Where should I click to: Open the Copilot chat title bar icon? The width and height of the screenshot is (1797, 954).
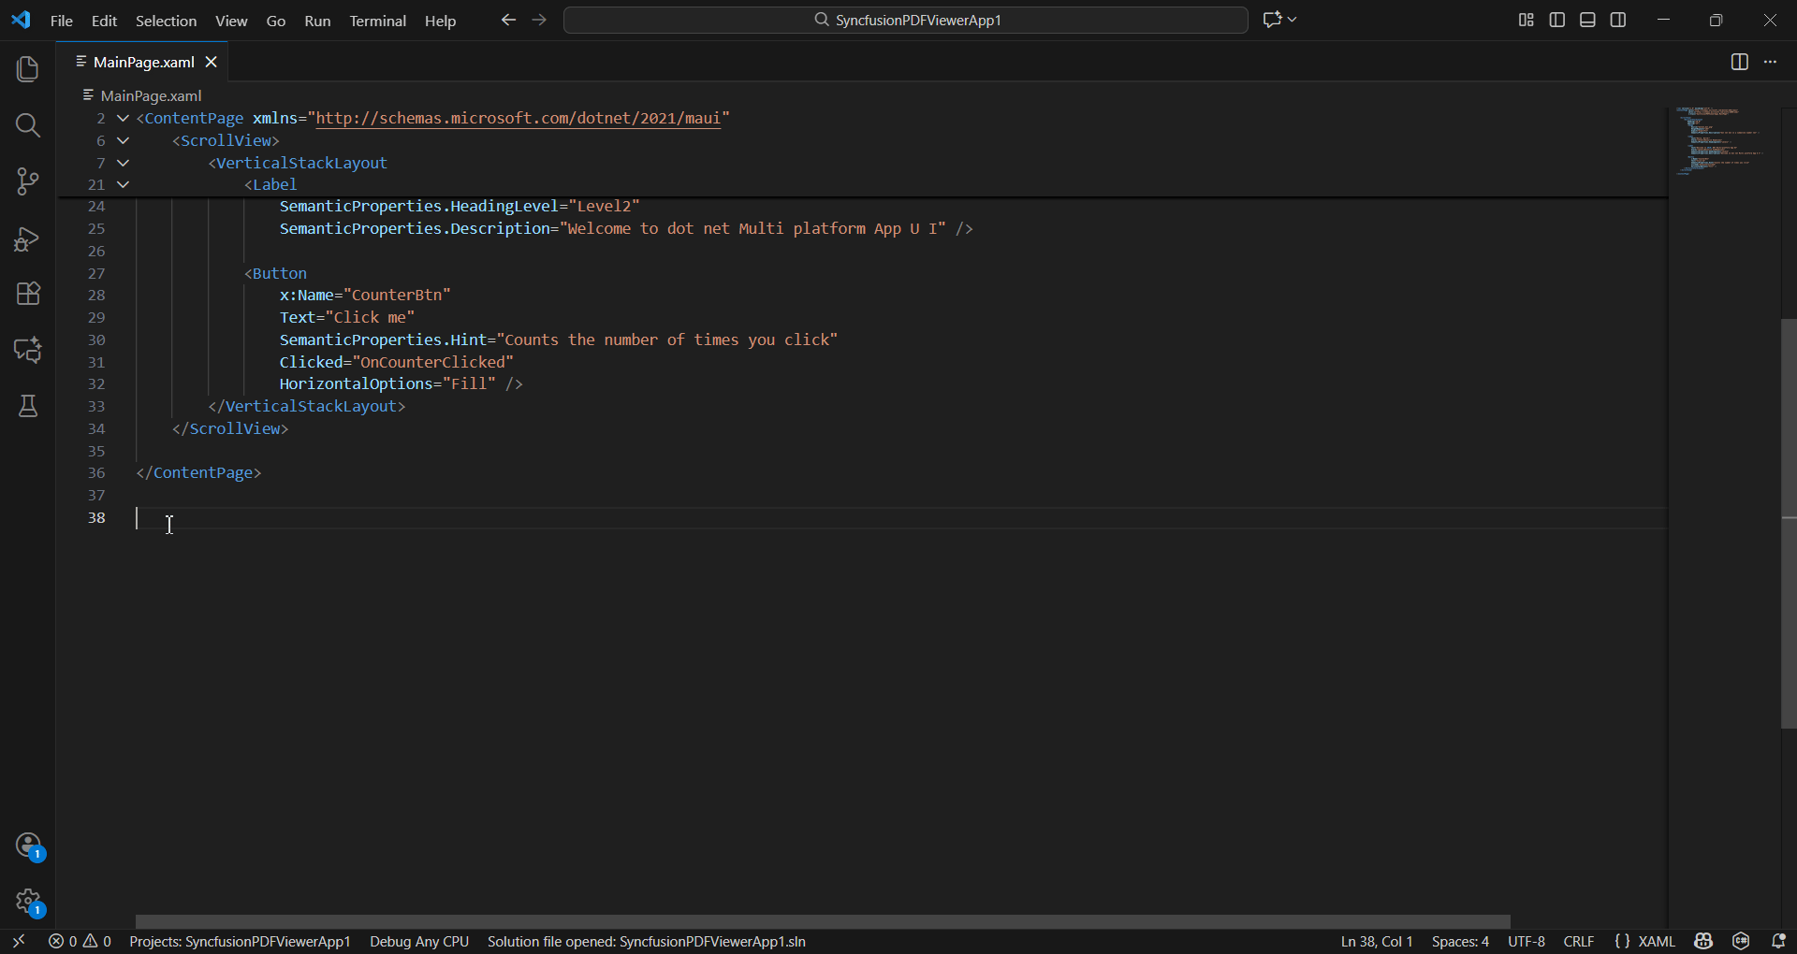click(1272, 20)
